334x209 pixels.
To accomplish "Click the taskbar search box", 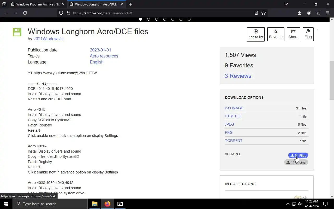I will tap(50, 204).
